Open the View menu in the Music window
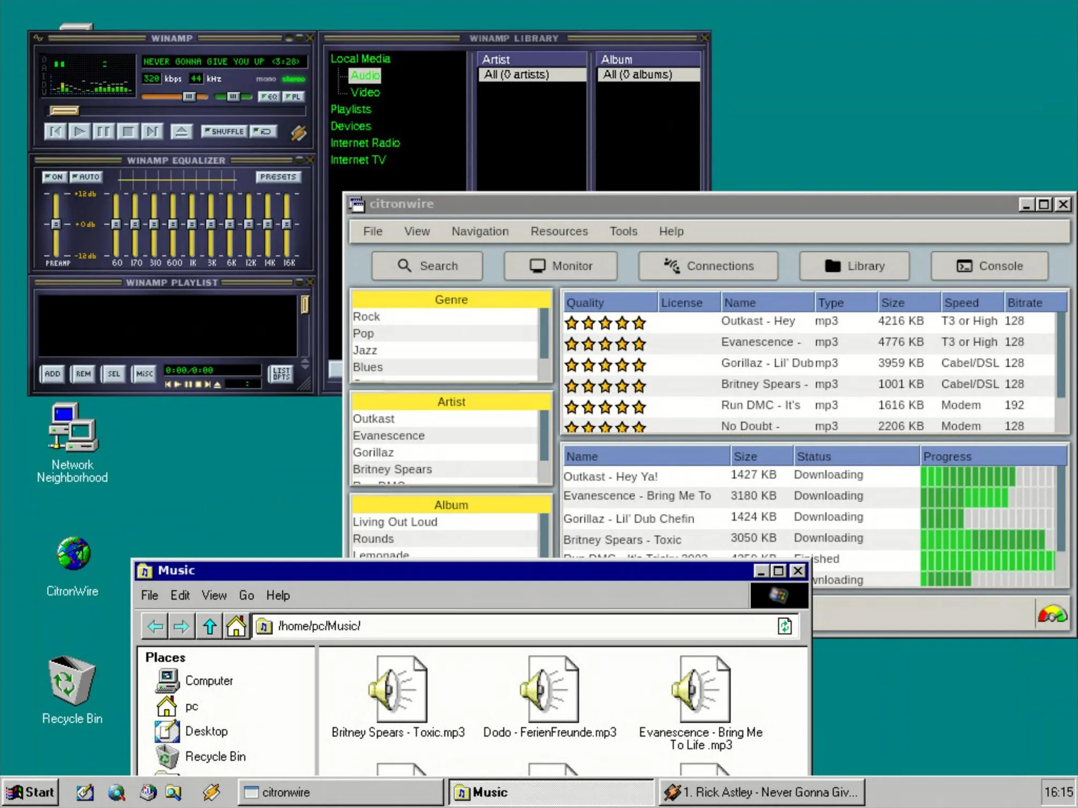Viewport: 1078px width, 808px height. point(214,595)
